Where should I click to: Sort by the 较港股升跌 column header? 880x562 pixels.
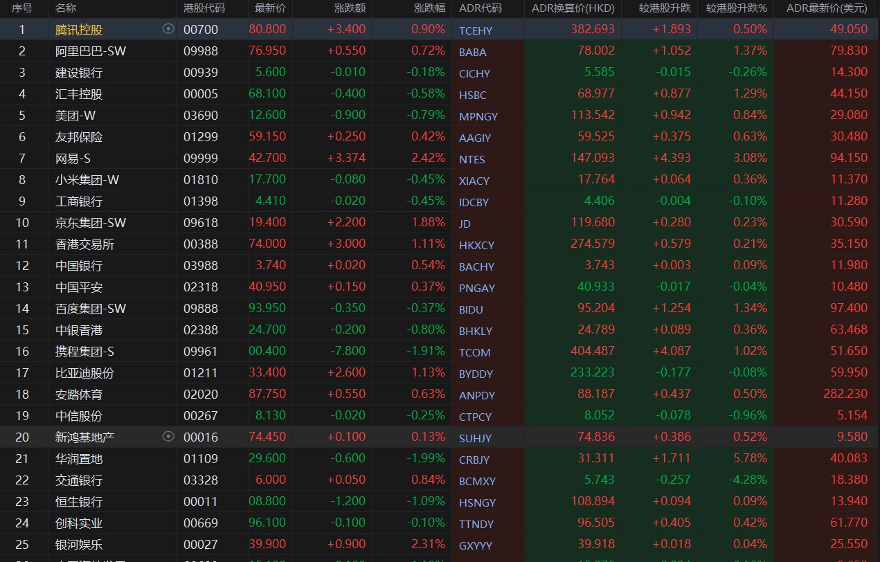click(x=664, y=8)
